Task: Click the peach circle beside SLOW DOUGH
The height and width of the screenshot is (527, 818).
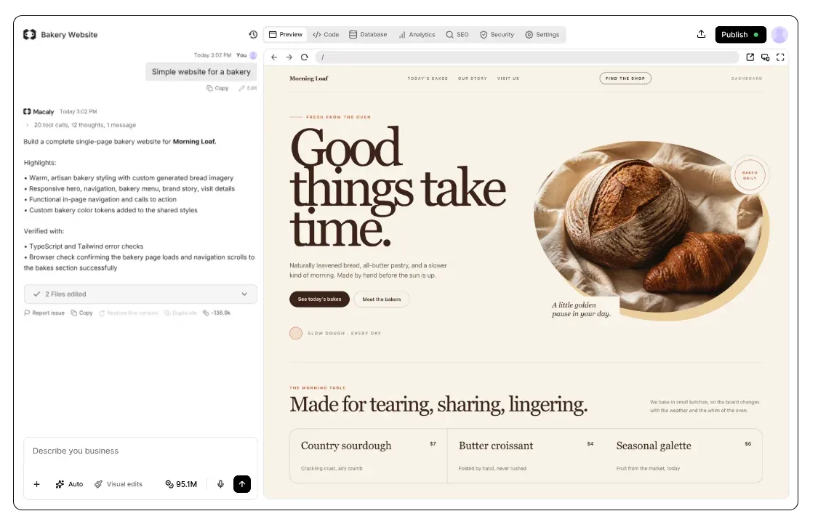Action: pos(296,334)
